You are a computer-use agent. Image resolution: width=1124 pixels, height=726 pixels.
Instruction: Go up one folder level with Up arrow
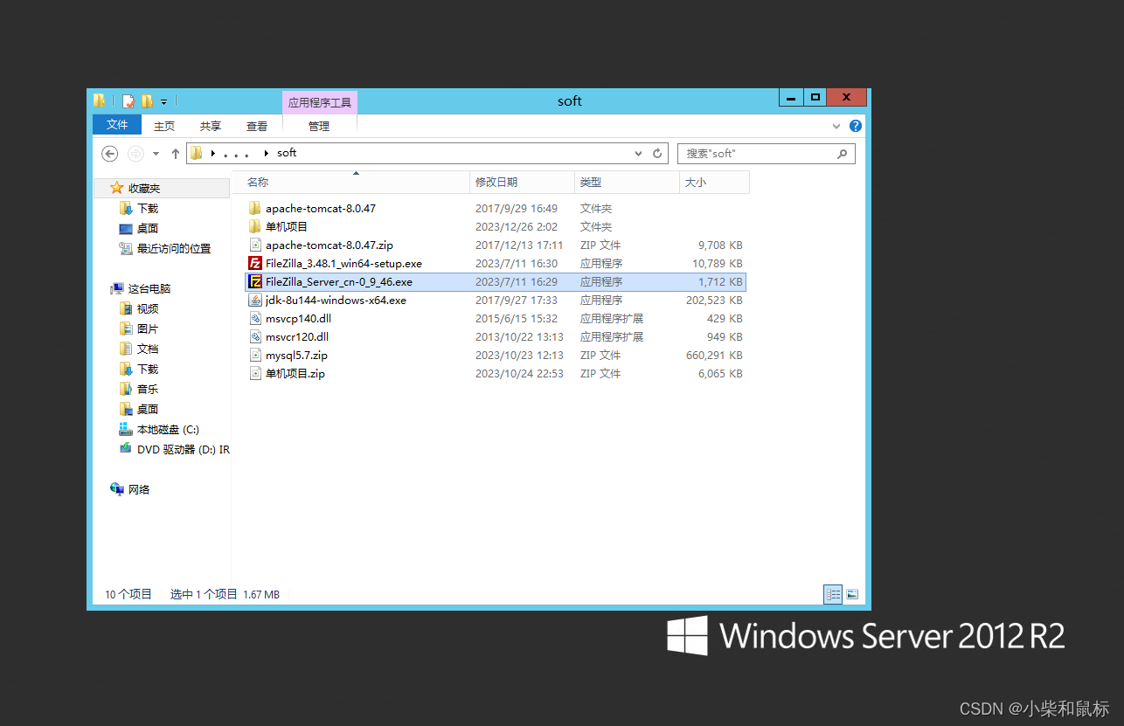[176, 154]
